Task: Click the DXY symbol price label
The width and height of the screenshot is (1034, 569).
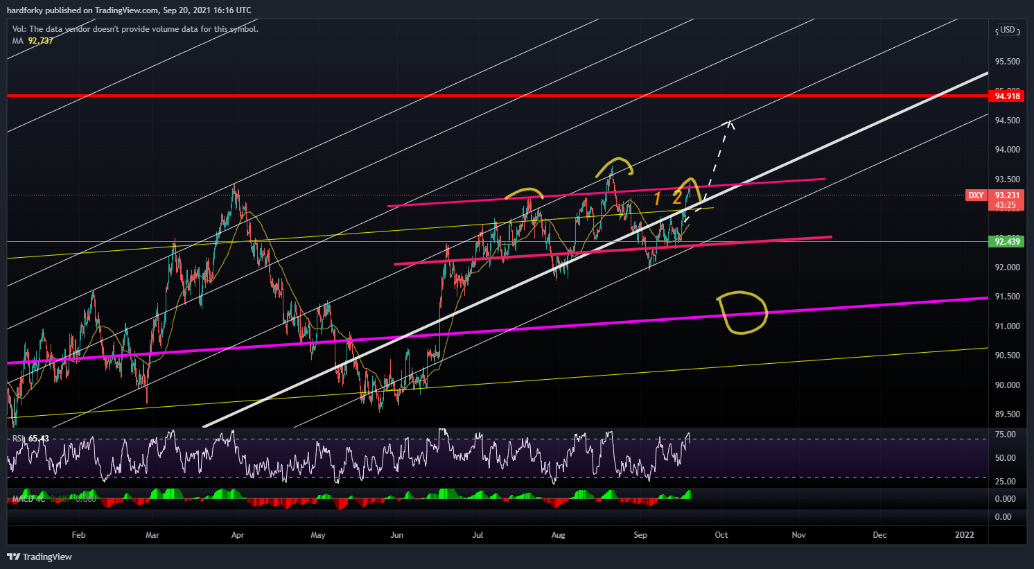Action: [x=976, y=195]
